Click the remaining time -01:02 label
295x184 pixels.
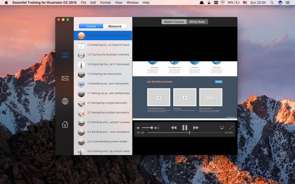[228, 132]
